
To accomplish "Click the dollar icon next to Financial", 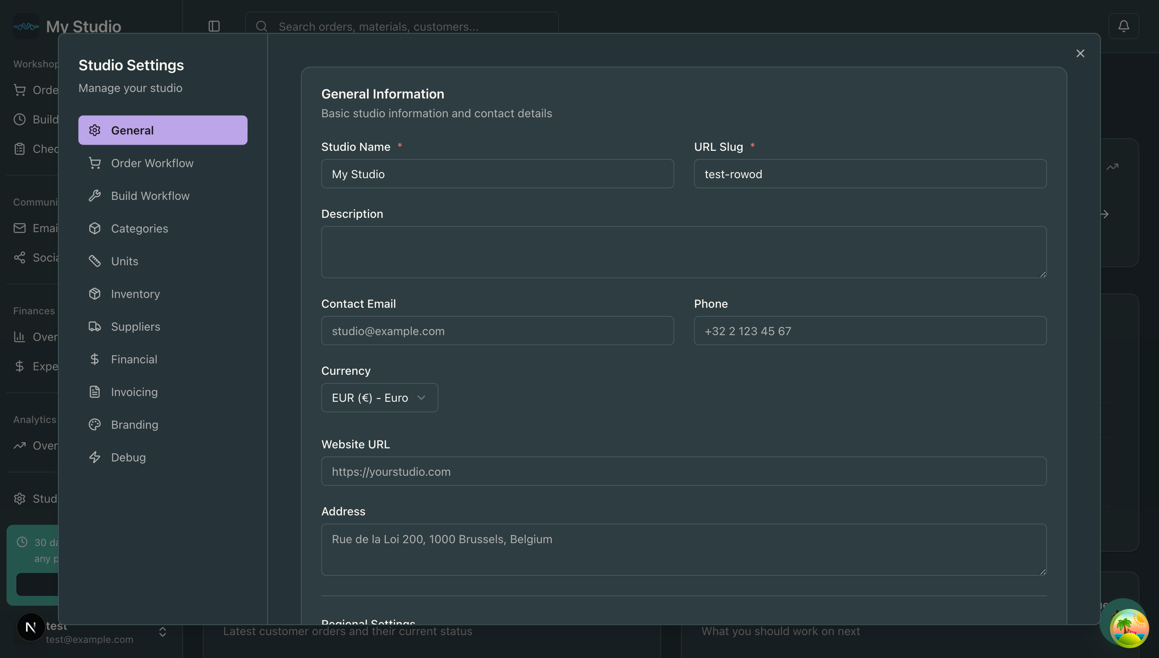I will (x=95, y=359).
